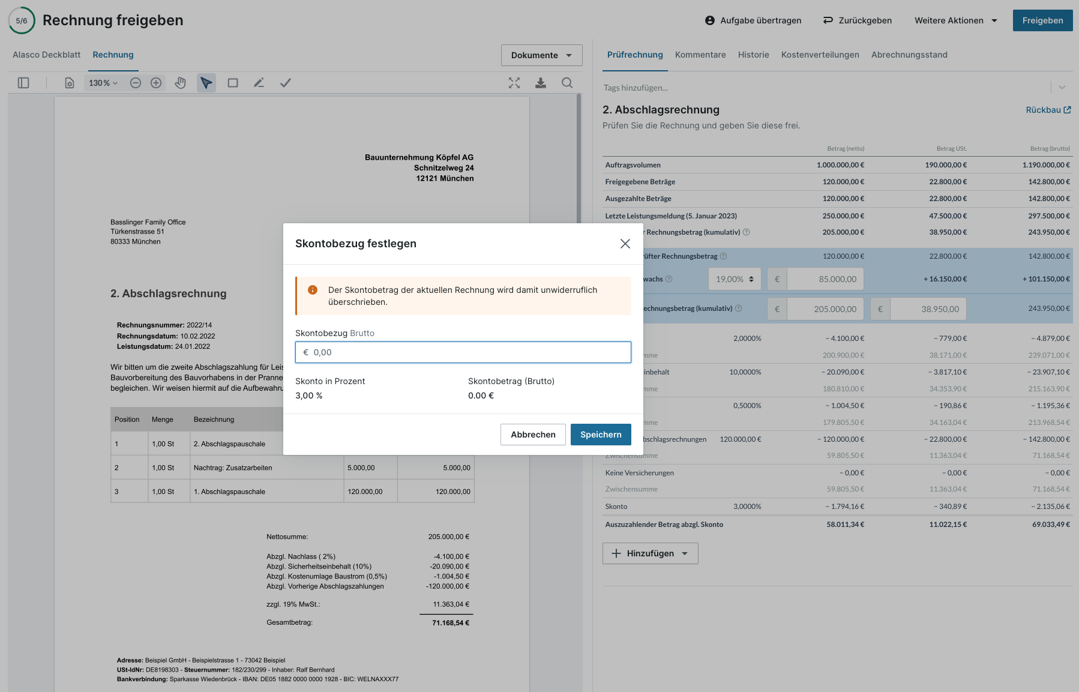Expand the Weitere Aktionen menu

955,20
